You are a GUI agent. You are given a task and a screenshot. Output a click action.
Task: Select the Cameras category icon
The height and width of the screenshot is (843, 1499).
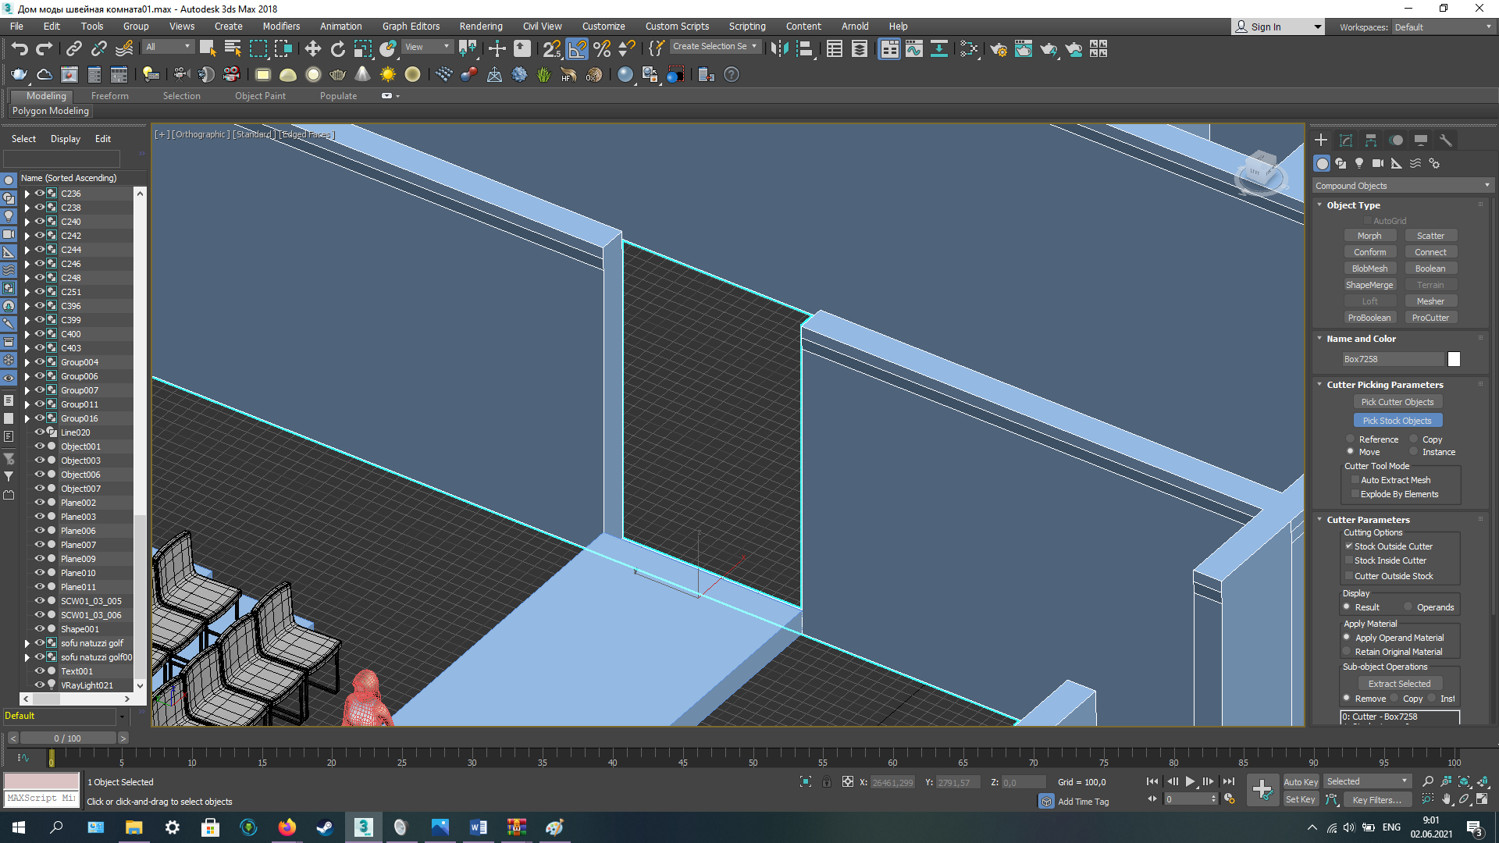[x=1378, y=163]
